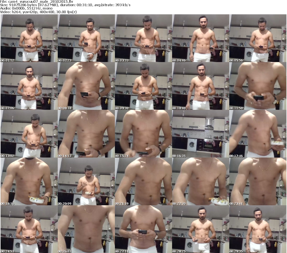Click the thumbnail stamped 00:09:30
Image resolution: width=287 pixels, height=253 pixels.
(x=143, y=86)
